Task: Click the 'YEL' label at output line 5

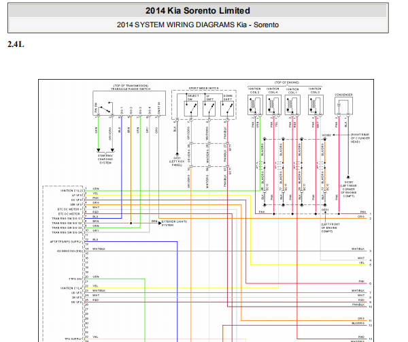Action: pyautogui.click(x=362, y=263)
